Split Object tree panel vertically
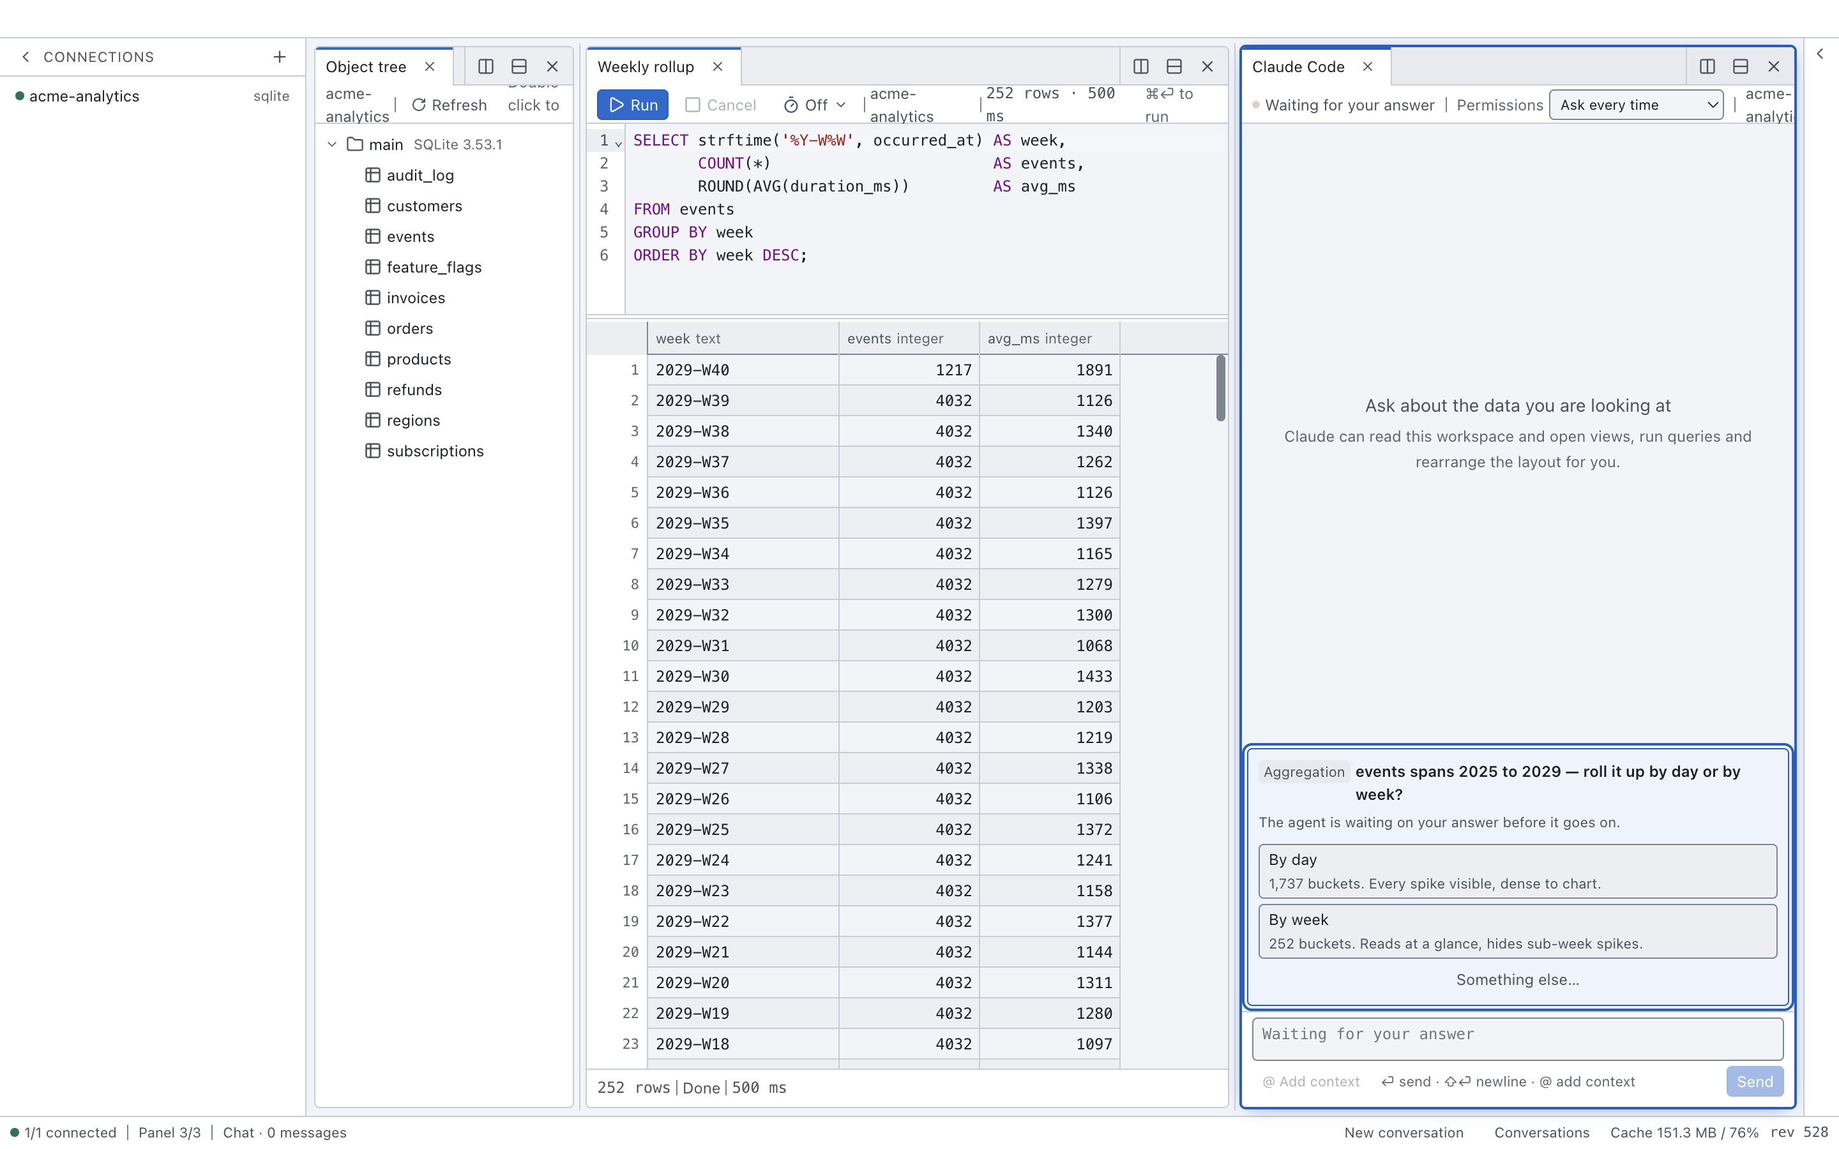 (x=485, y=67)
